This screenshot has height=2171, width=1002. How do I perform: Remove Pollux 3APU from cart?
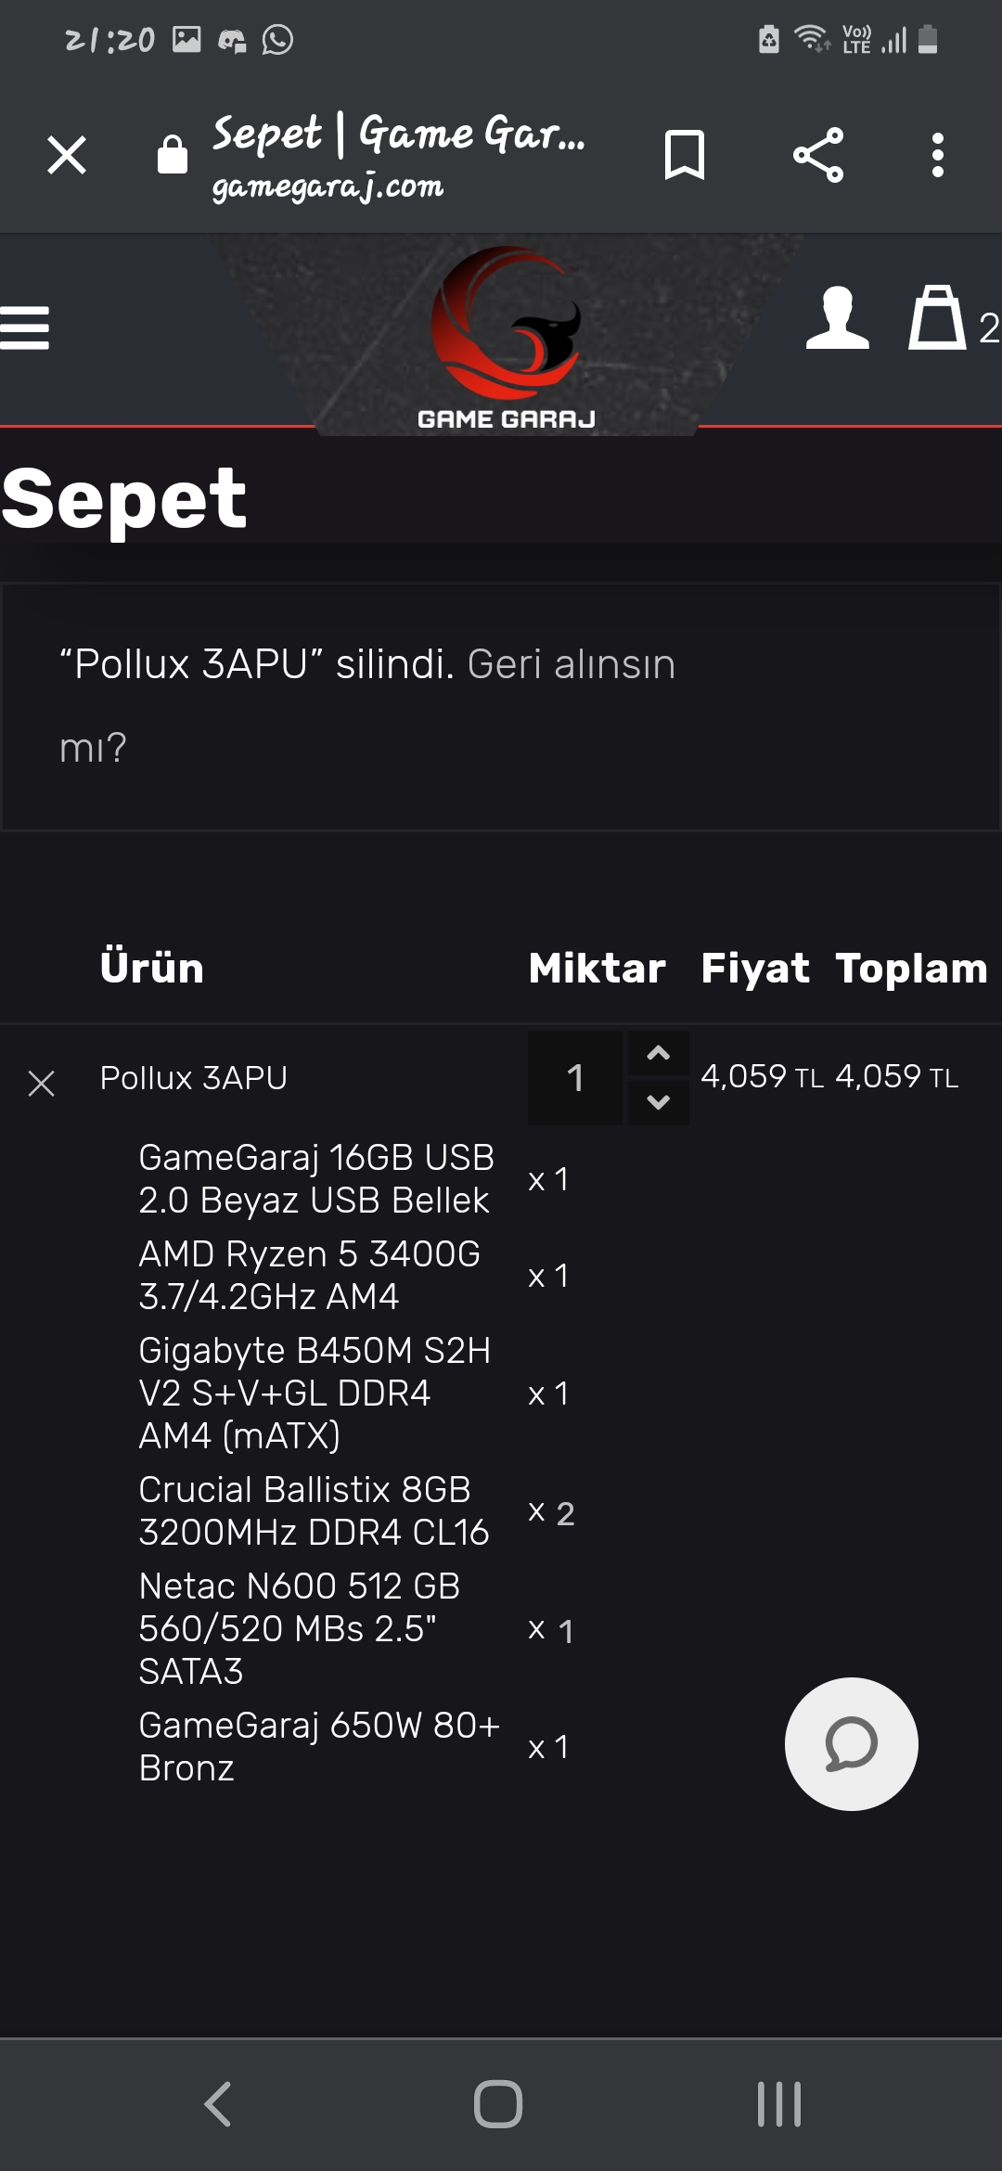[42, 1083]
